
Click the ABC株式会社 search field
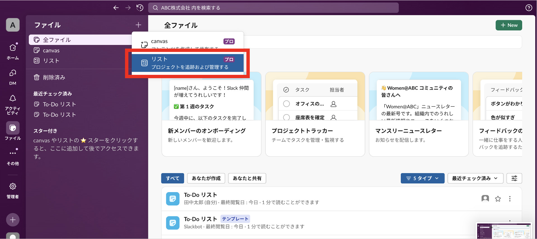coord(273,8)
